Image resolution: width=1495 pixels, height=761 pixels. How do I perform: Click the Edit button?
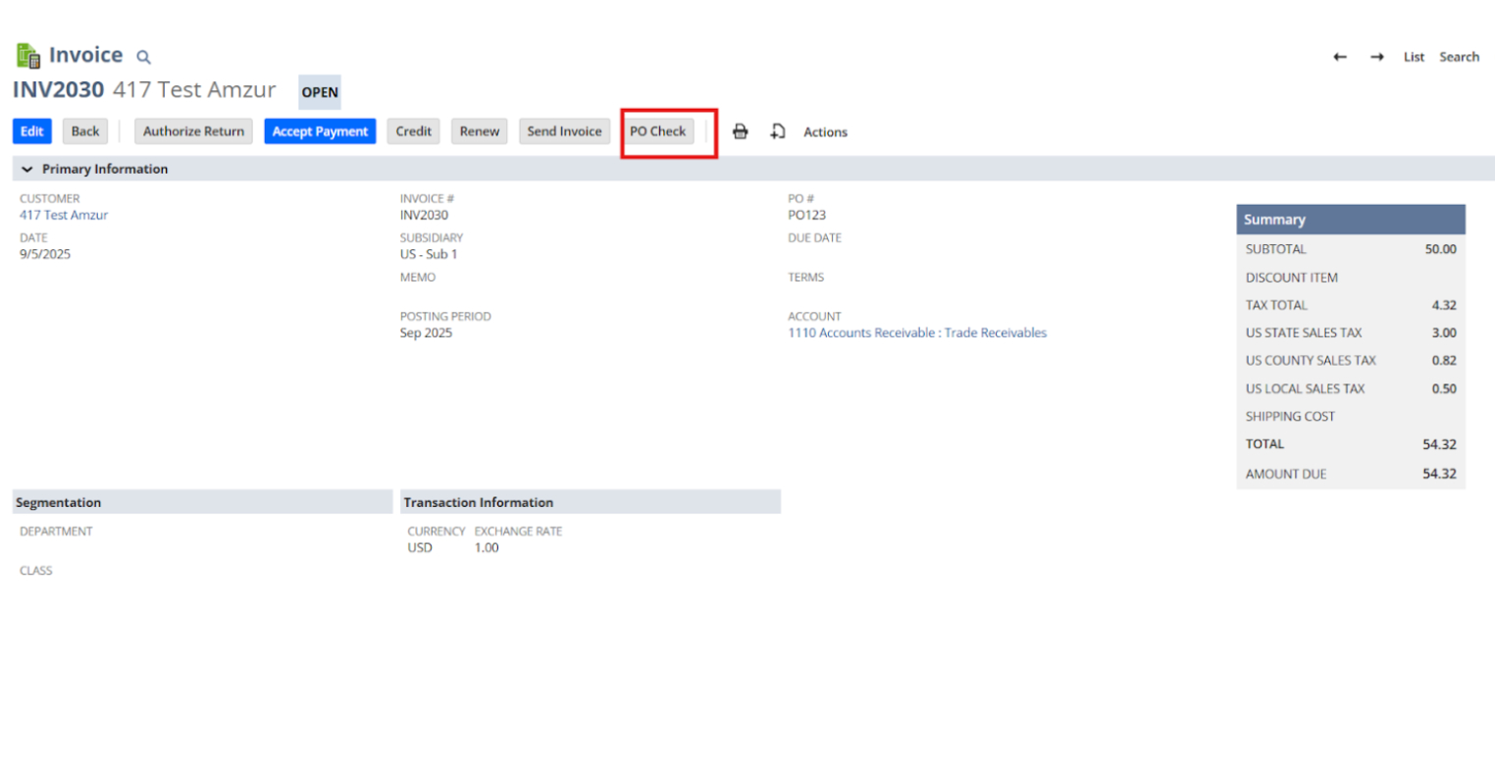coord(31,131)
